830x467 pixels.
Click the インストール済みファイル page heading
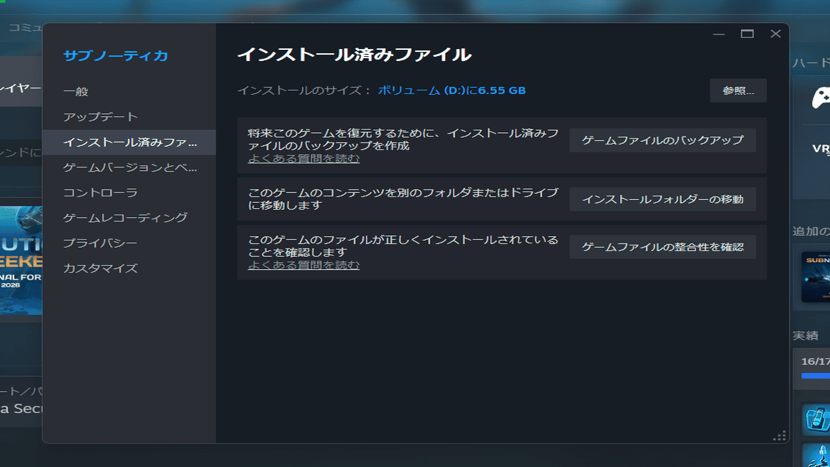pyautogui.click(x=354, y=55)
